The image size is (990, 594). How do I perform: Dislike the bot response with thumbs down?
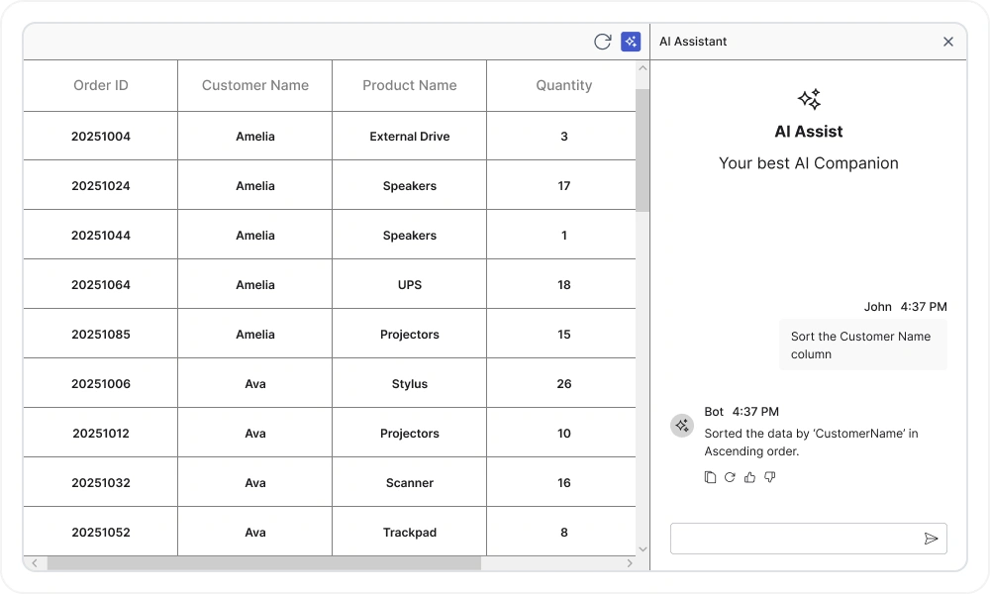click(769, 477)
